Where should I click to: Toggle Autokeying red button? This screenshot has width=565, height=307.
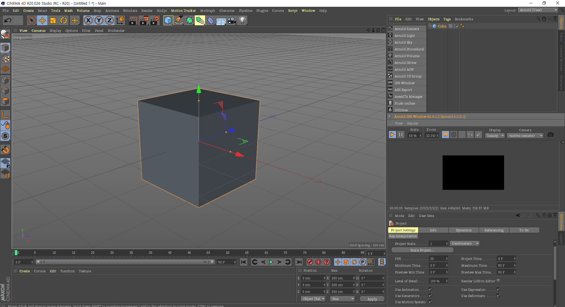pyautogui.click(x=318, y=262)
